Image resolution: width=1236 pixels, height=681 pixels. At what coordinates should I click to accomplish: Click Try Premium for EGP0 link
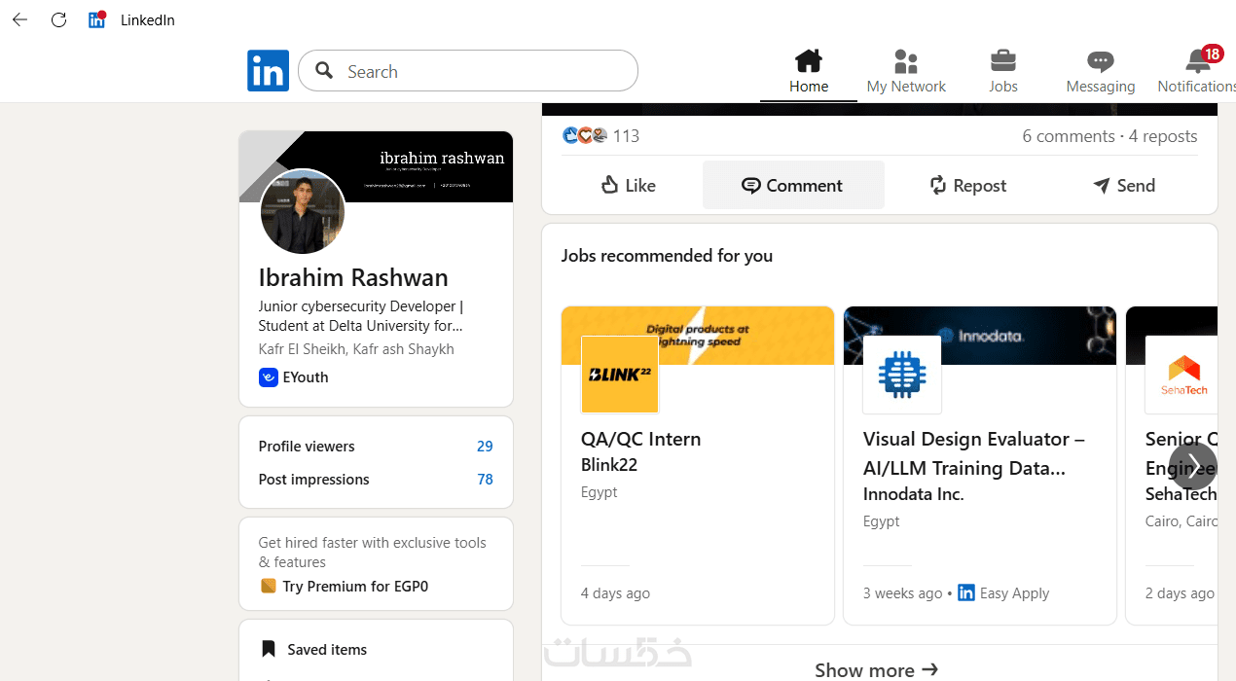(x=355, y=586)
